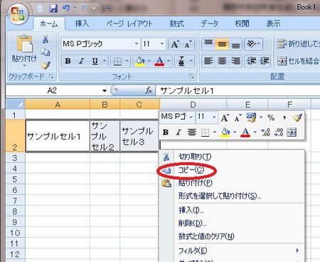
Task: Click the ribbon Cut scissors icon
Action: click(46, 39)
